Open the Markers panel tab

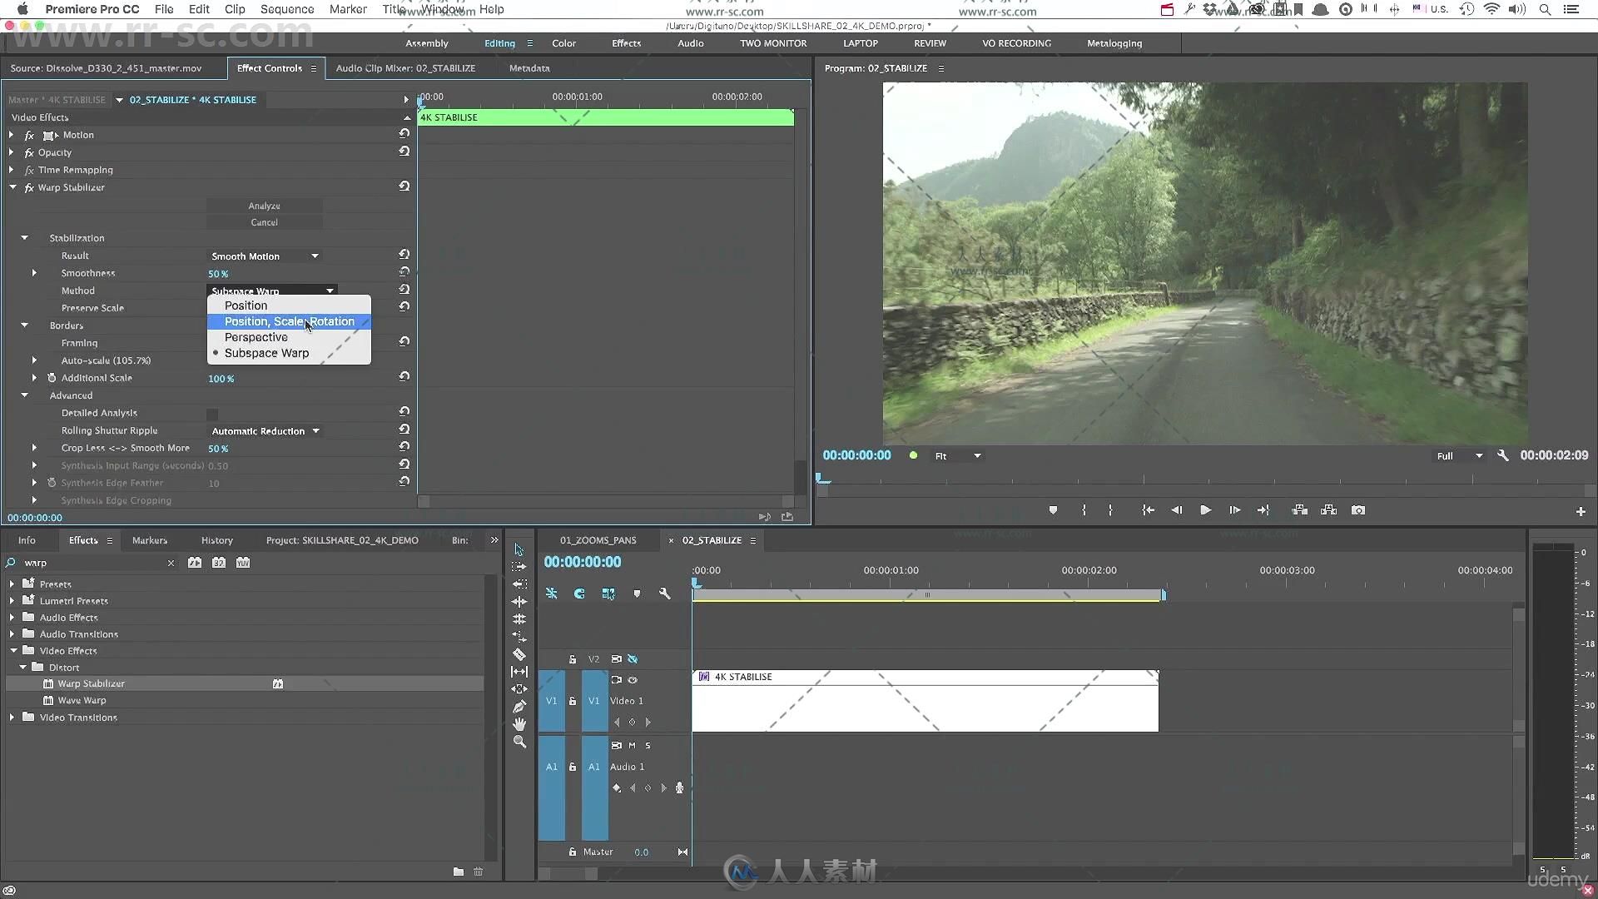(150, 540)
